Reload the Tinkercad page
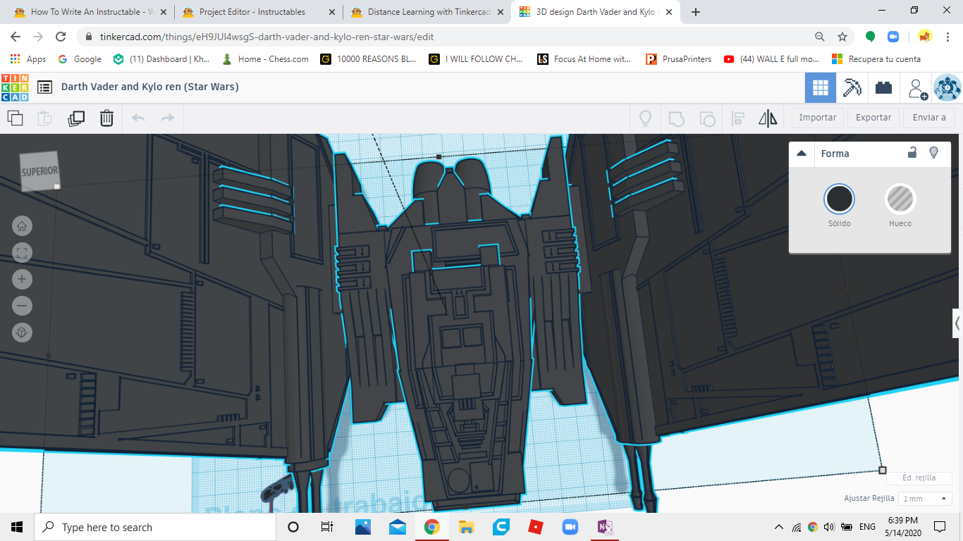This screenshot has height=541, width=963. [61, 37]
